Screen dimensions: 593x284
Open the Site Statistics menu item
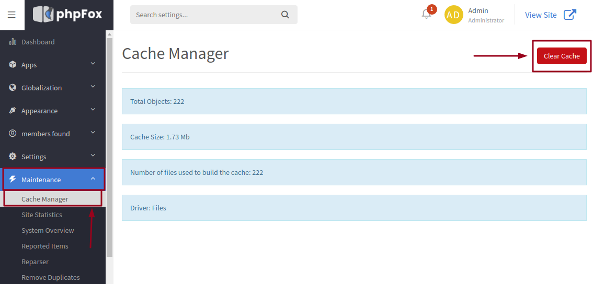click(42, 215)
